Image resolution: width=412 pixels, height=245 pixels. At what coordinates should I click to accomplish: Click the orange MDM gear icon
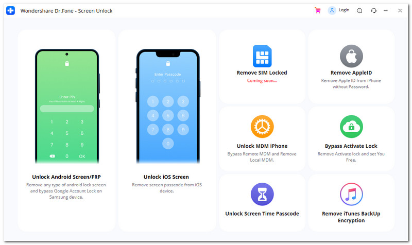click(262, 127)
